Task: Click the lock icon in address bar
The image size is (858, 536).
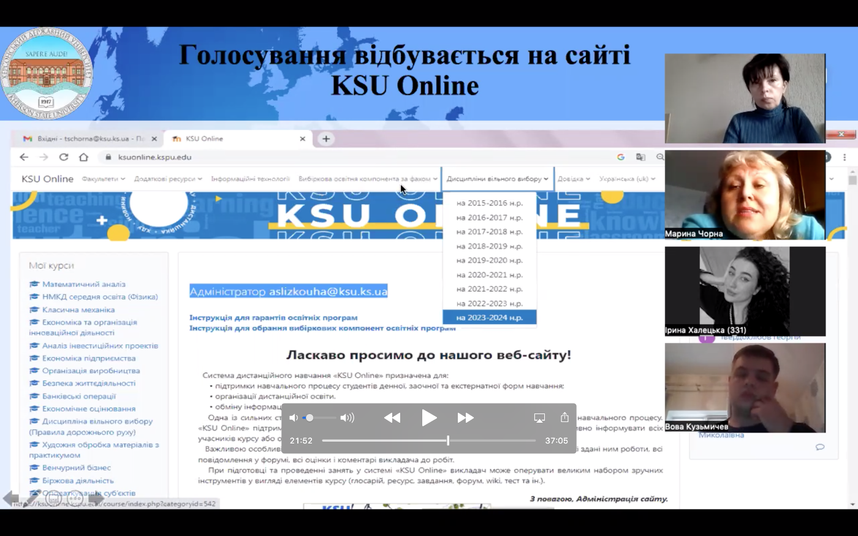Action: [108, 157]
